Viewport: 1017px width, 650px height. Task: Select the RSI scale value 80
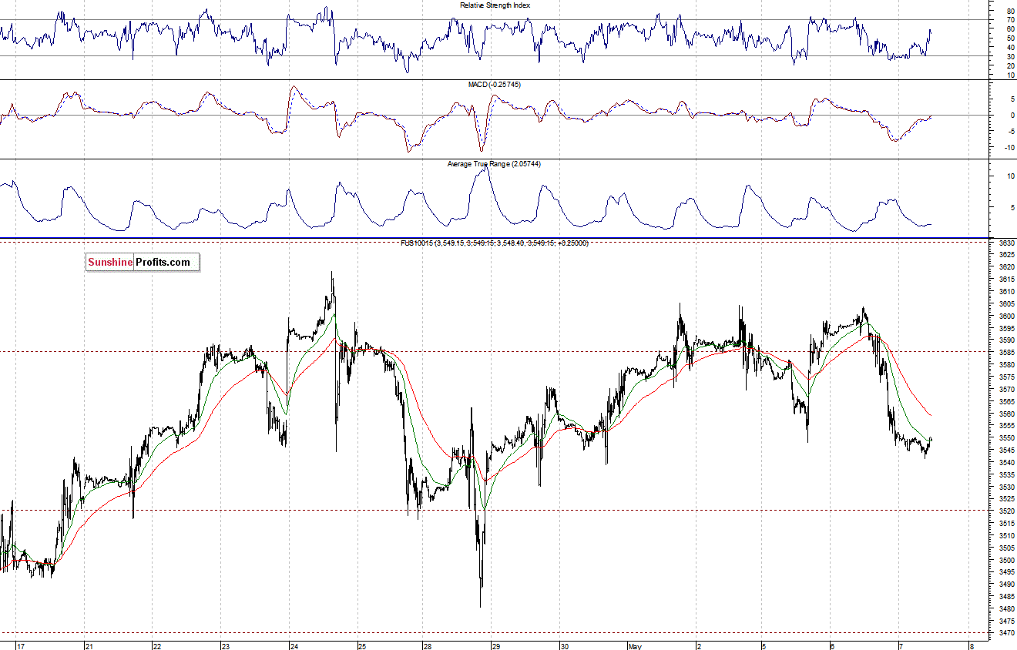point(1011,12)
